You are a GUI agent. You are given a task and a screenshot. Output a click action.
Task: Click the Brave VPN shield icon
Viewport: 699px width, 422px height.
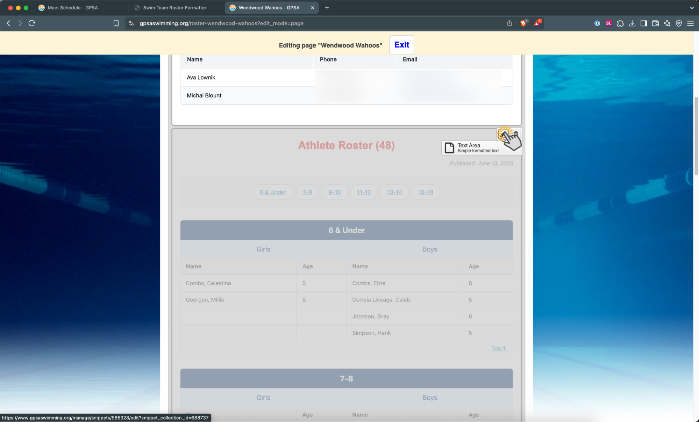point(679,23)
